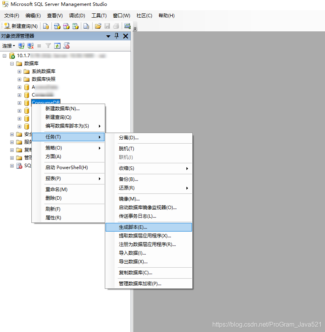Open the 查看(V) menu

[x=55, y=16]
